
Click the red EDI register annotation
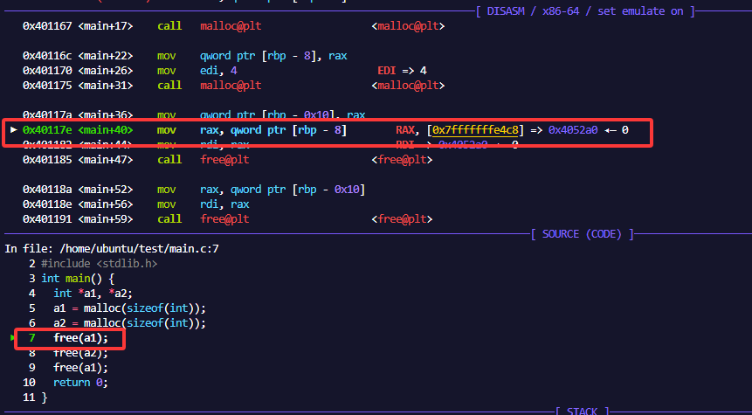(x=388, y=71)
